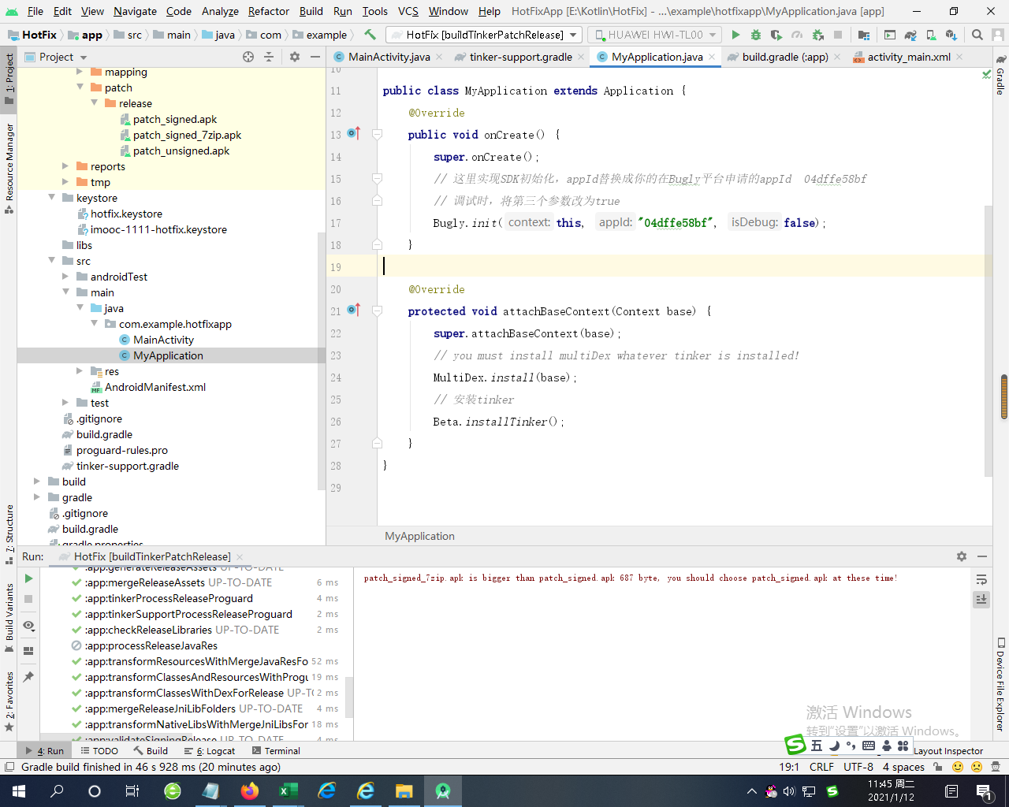Attach debugger to Android process icon
The height and width of the screenshot is (807, 1009).
click(x=817, y=35)
